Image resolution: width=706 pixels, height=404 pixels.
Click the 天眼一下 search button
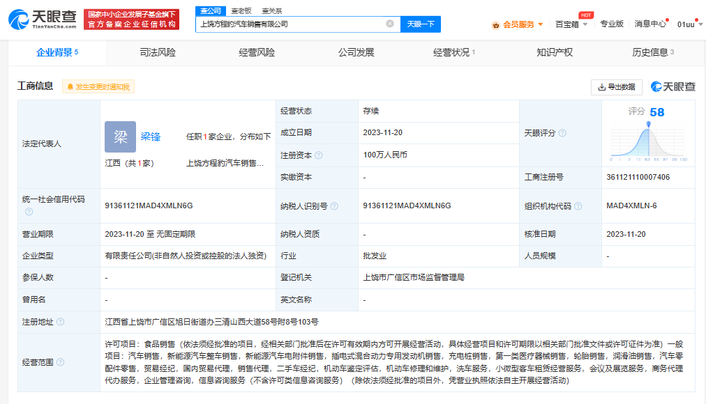click(x=421, y=24)
